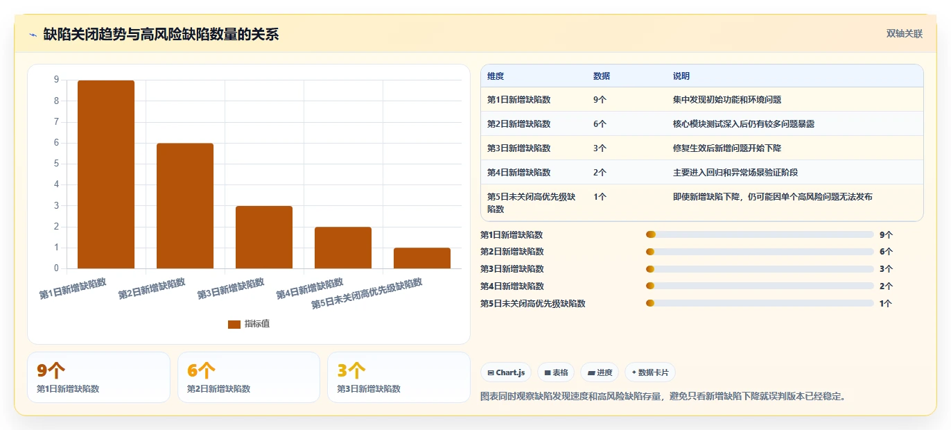Screen dimensions: 951x430
Task: Click the 第5日未关闭高优先级缺陷数 progress bar
Action: pos(760,303)
